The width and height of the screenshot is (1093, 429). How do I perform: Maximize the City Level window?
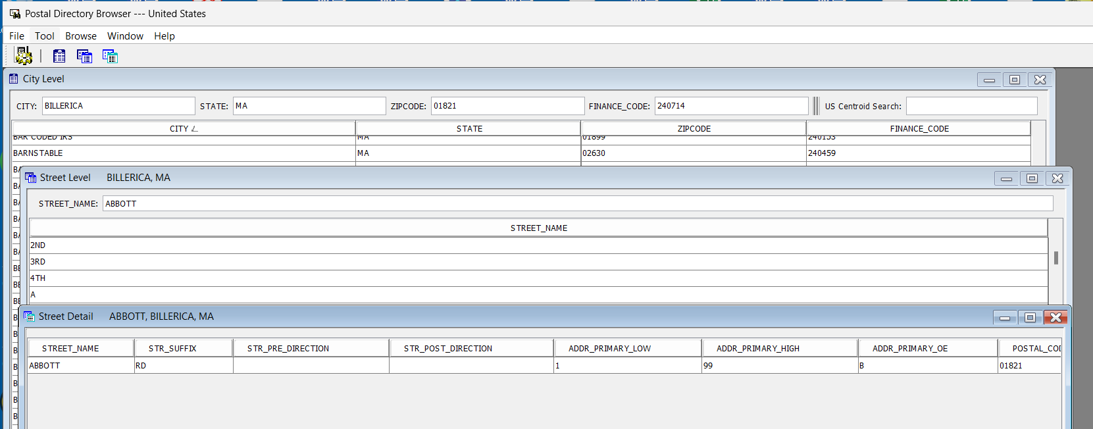click(x=1015, y=80)
